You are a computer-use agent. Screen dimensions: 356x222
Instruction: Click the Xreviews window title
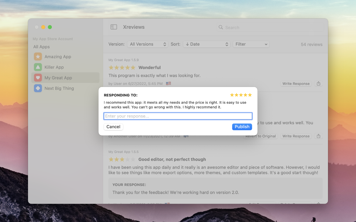tap(134, 27)
